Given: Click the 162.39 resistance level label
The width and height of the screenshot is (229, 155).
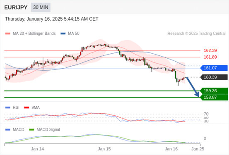Looking at the screenshot, I should [210, 50].
